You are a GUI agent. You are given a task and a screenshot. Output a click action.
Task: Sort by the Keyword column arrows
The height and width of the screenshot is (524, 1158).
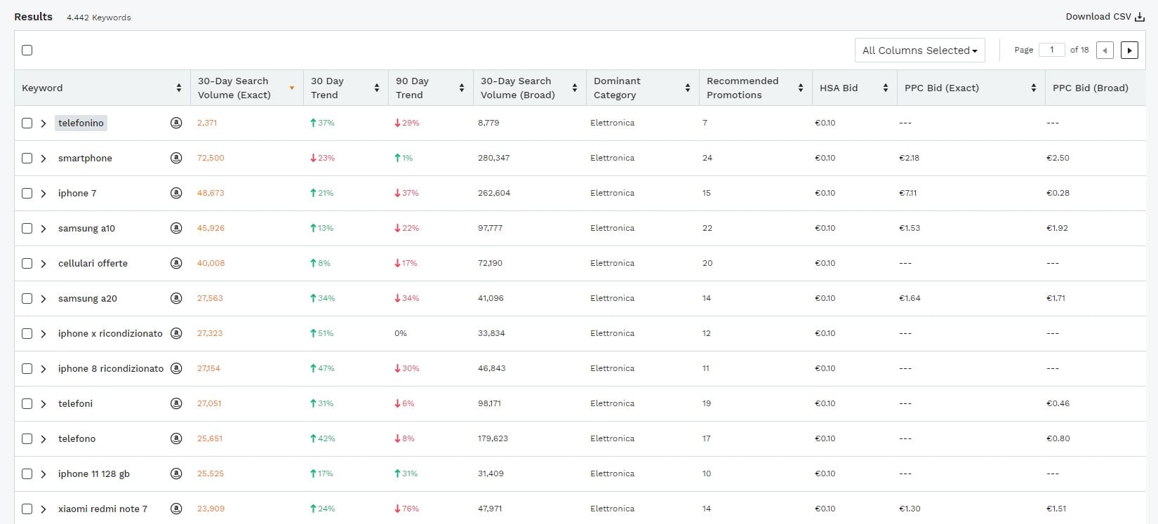point(179,88)
